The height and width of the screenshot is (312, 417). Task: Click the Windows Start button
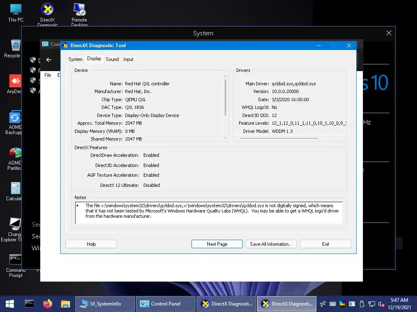(10, 304)
